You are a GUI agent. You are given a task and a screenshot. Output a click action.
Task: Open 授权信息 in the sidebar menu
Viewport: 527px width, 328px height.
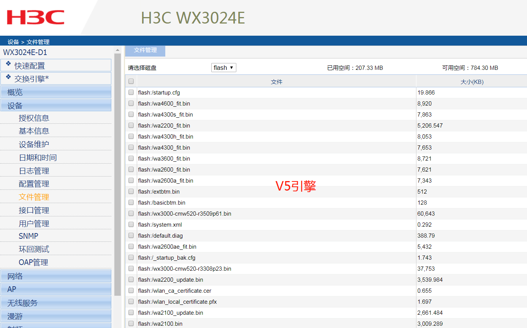[34, 118]
